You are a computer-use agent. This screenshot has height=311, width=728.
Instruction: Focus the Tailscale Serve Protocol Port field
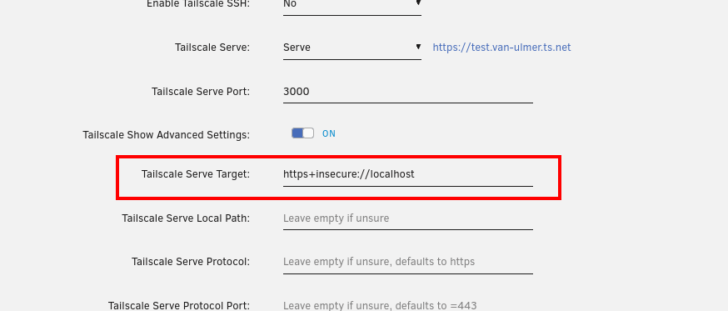[x=407, y=305]
